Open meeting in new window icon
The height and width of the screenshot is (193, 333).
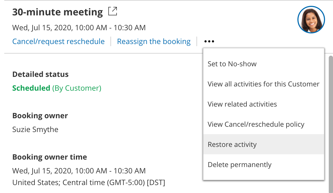tap(113, 12)
